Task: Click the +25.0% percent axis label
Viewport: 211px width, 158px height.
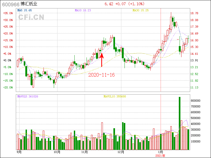Action: (8, 27)
